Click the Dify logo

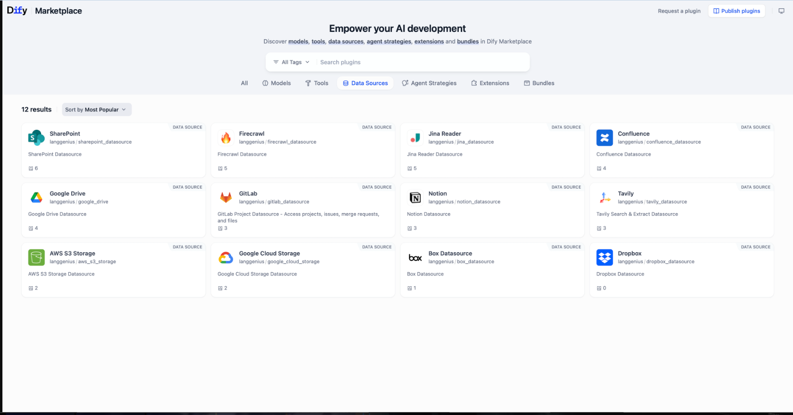17,10
